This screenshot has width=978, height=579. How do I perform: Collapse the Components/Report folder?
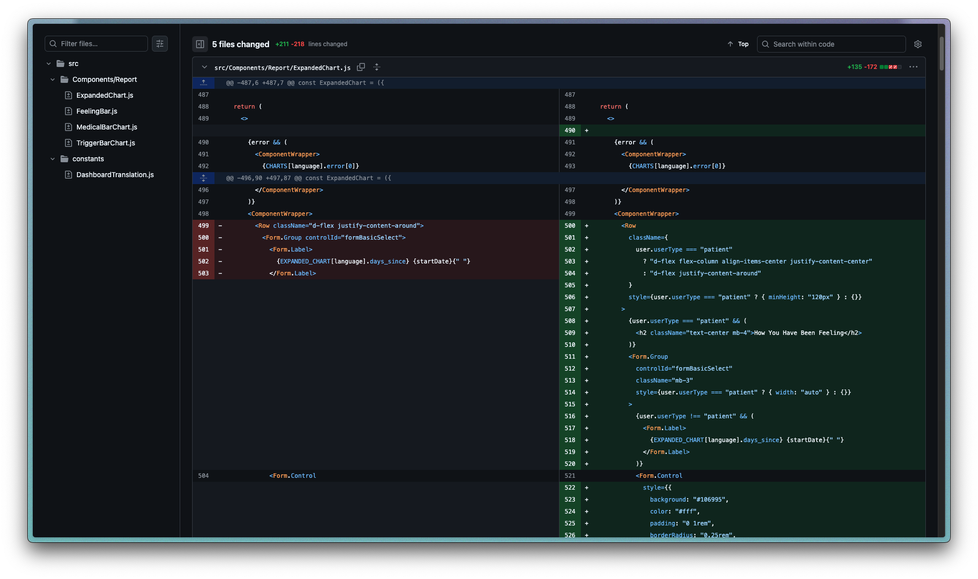tap(53, 79)
